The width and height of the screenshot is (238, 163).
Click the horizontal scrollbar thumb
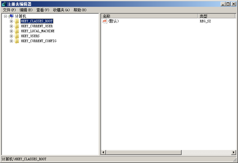pos(144,152)
